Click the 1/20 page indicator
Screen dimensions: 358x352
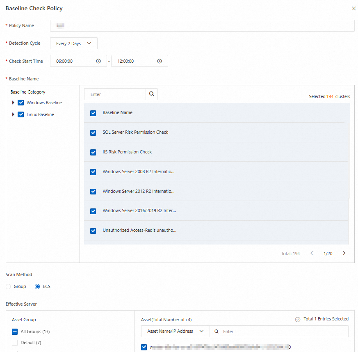[328, 254]
